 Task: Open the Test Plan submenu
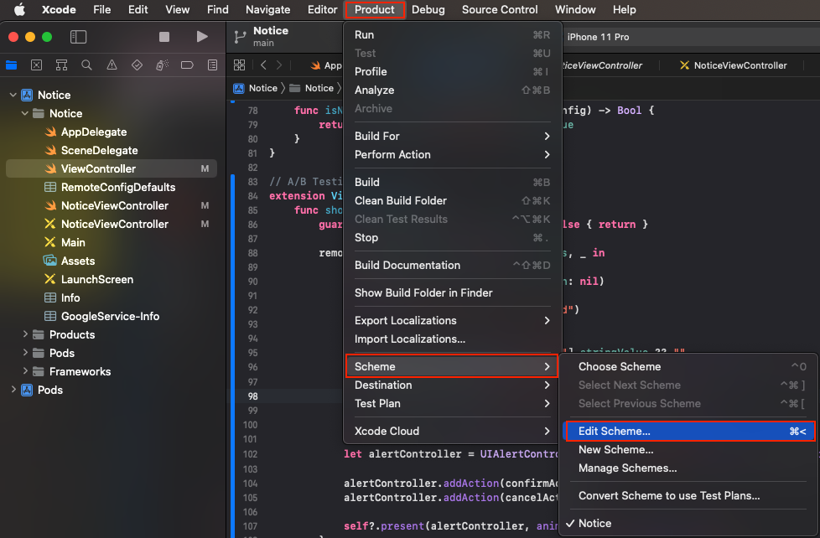pos(453,403)
